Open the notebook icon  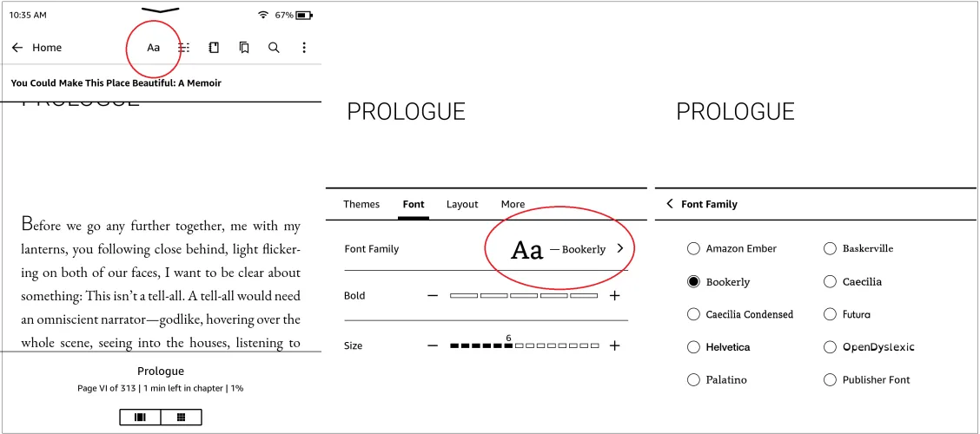coord(214,48)
